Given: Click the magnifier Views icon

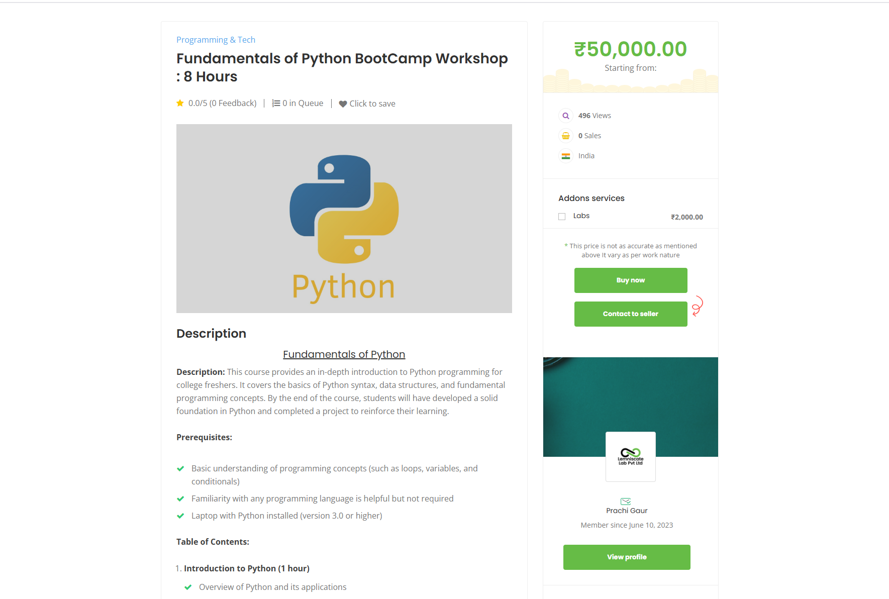Looking at the screenshot, I should [566, 116].
